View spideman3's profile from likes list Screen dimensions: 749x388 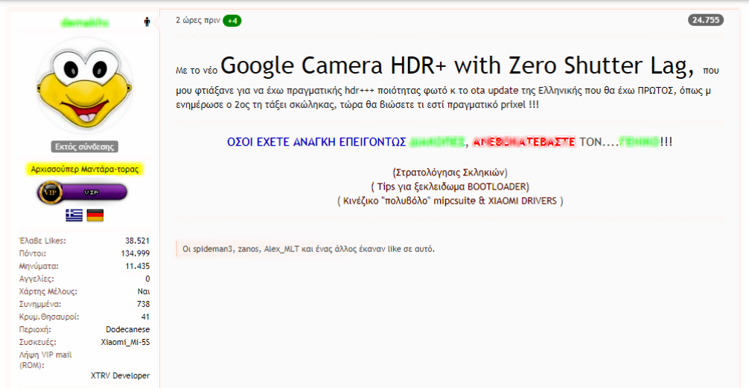pyautogui.click(x=214, y=249)
